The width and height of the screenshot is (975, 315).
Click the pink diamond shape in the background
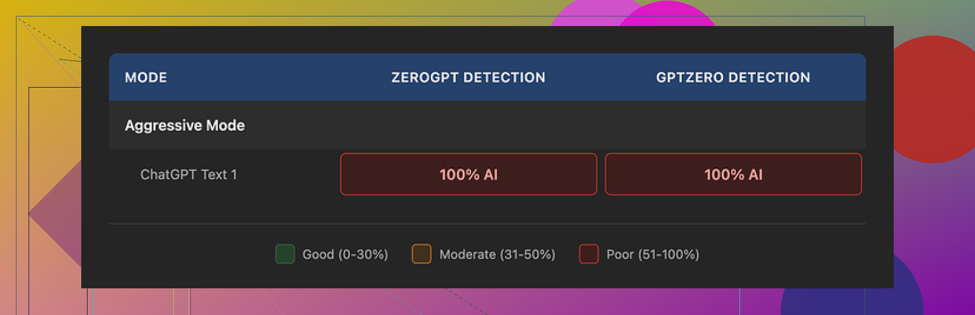(54, 213)
